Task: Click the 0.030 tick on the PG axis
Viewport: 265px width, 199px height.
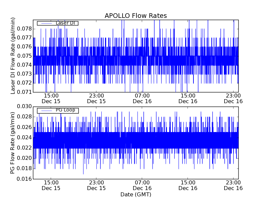Action: [24, 106]
